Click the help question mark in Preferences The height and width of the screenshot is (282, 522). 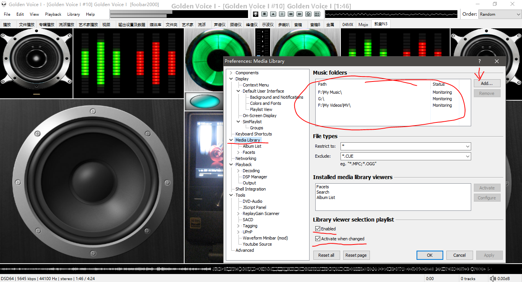pos(479,61)
